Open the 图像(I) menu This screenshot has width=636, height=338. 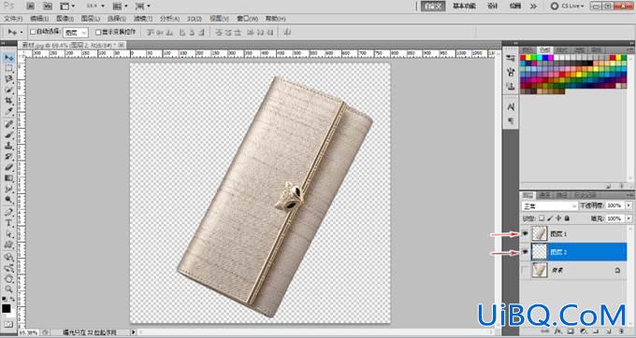click(x=65, y=19)
